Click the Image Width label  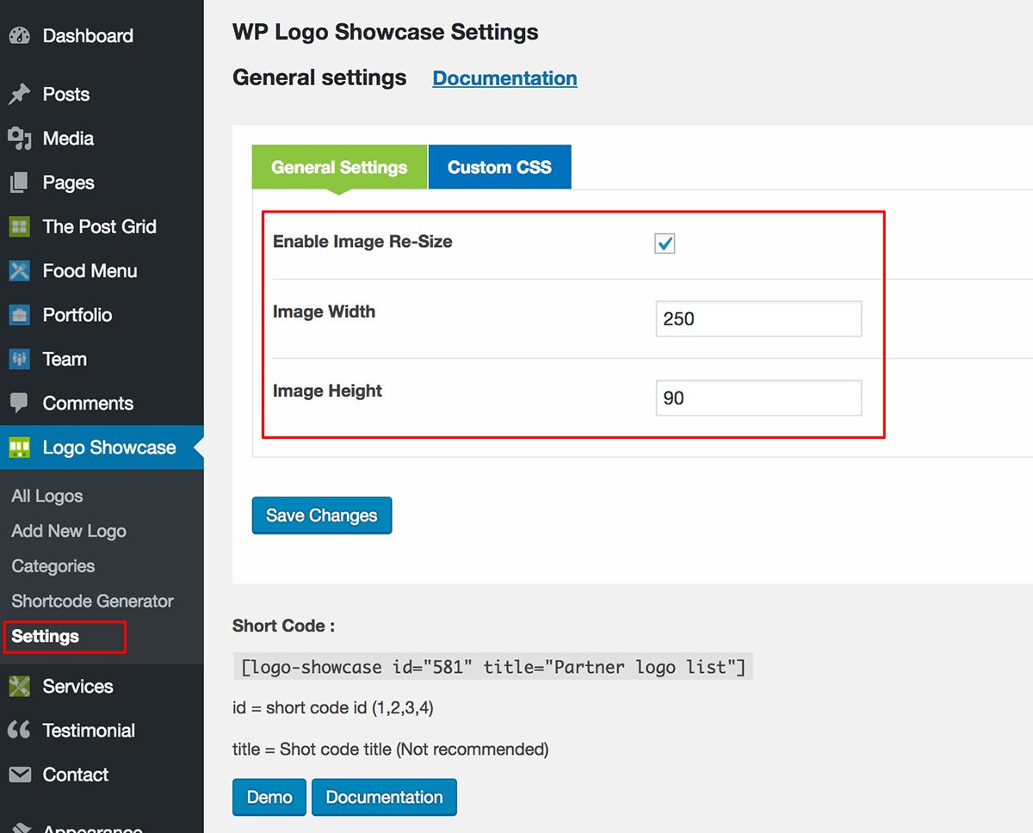coord(324,312)
